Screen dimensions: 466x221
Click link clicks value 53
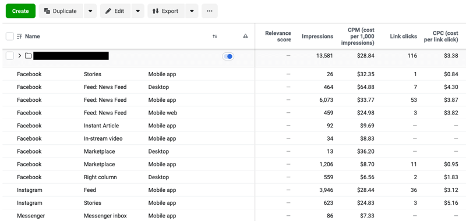[x=414, y=100]
